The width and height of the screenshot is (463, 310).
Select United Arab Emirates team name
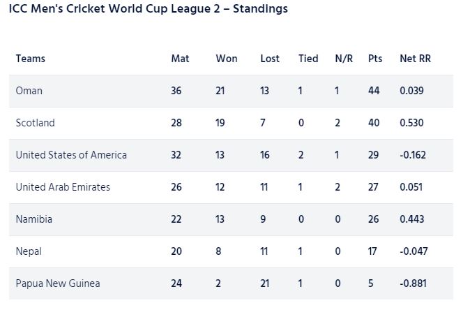[63, 187]
